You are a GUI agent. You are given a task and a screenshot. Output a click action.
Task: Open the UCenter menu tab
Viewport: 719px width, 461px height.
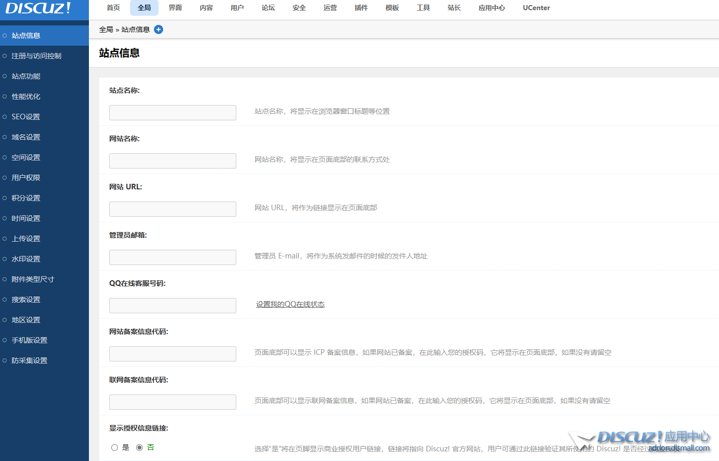(x=536, y=8)
